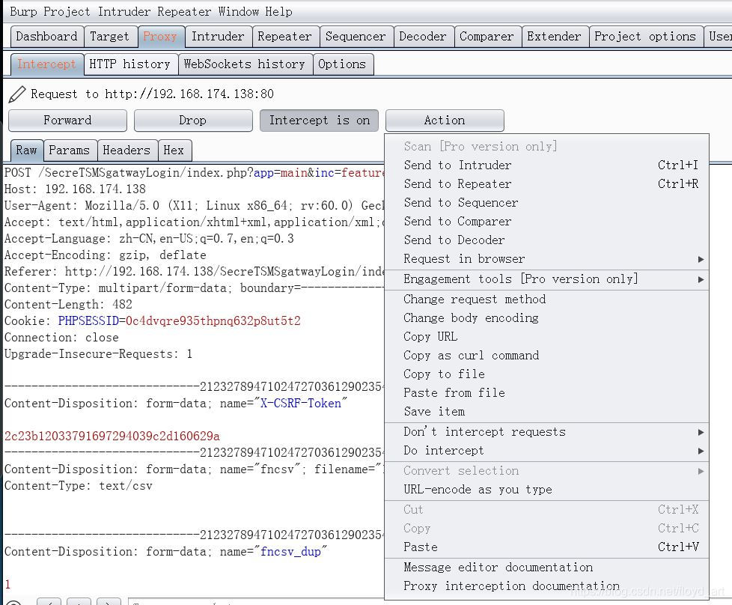732x605 pixels.
Task: Open the proxy Options sub-tab
Action: 342,64
